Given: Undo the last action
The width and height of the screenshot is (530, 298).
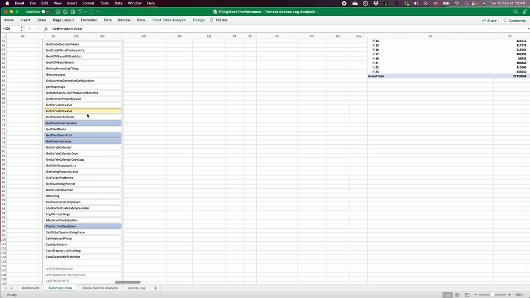Looking at the screenshot, I should tap(81, 12).
